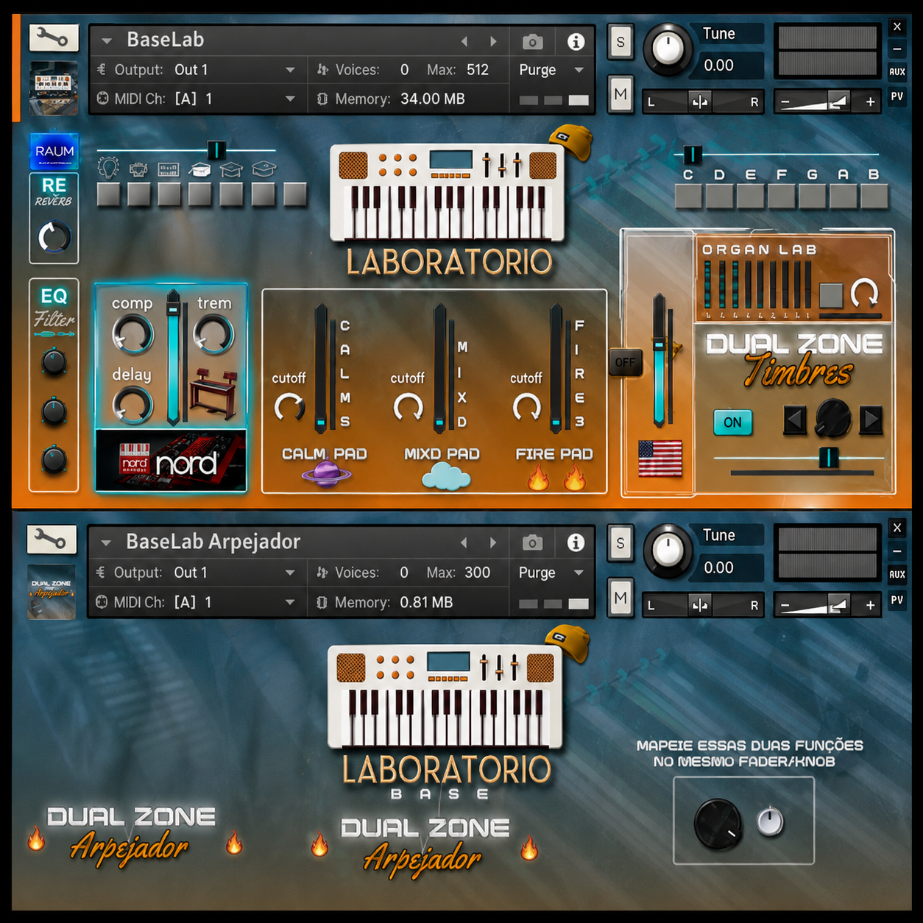This screenshot has width=923, height=923.
Task: Click the BaseLab pan L–R slider
Action: (x=702, y=102)
